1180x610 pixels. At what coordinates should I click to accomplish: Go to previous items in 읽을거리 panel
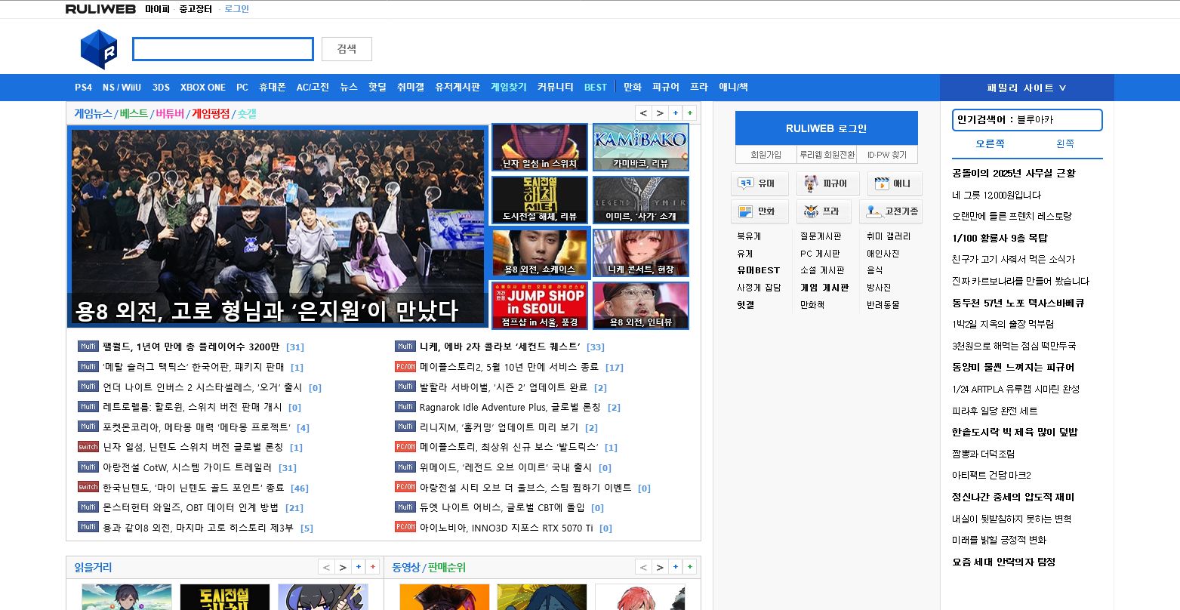pos(326,567)
